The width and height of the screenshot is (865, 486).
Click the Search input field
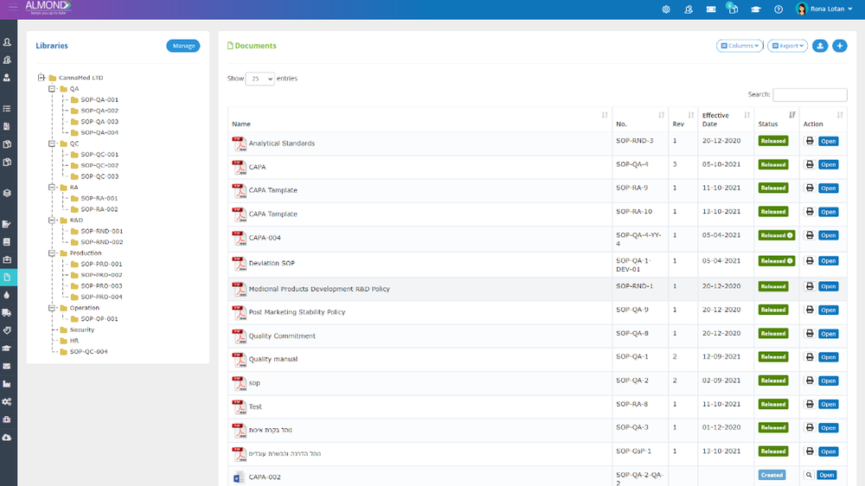point(810,95)
